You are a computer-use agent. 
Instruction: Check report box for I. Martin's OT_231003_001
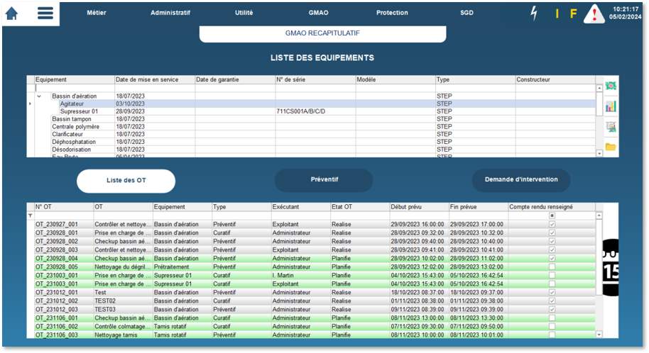pos(552,275)
